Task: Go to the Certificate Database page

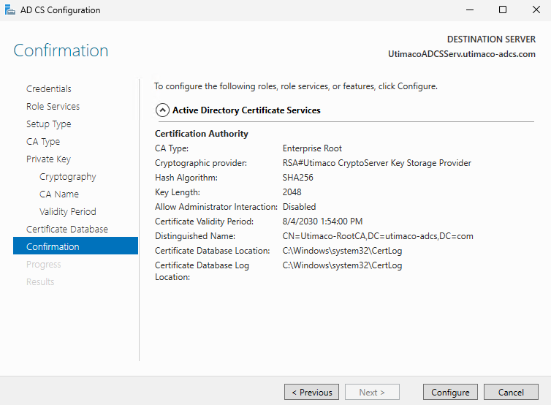Action: 66,230
